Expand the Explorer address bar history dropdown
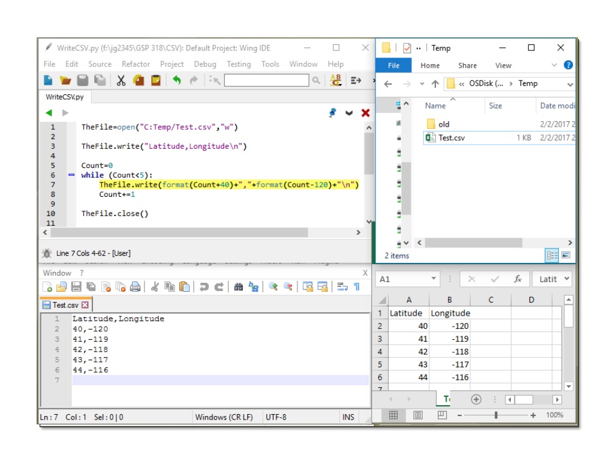Image resolution: width=614 pixels, height=461 pixels. pyautogui.click(x=570, y=84)
